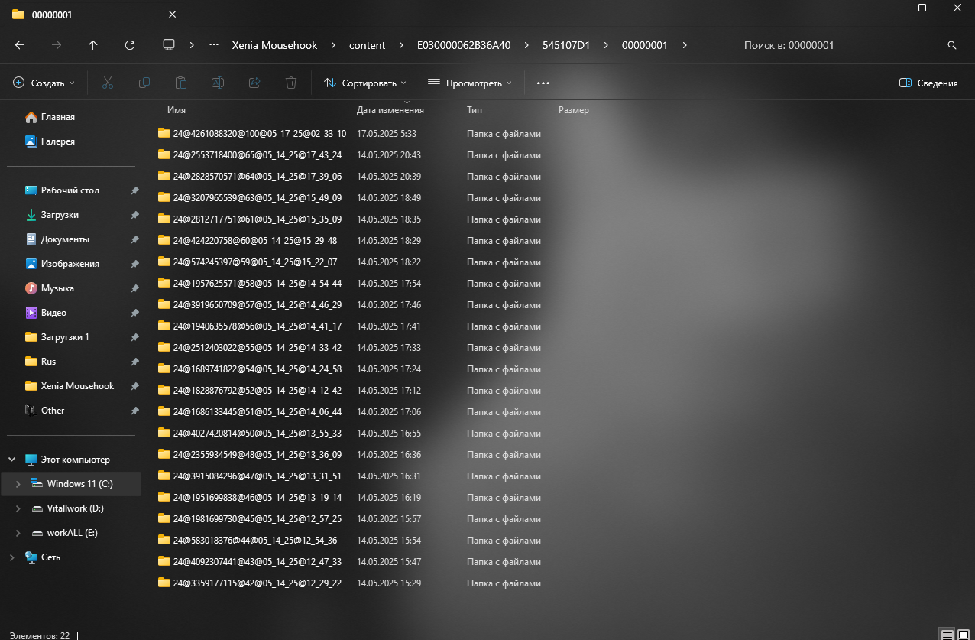Open the three-dots more options menu
975x640 pixels.
543,83
